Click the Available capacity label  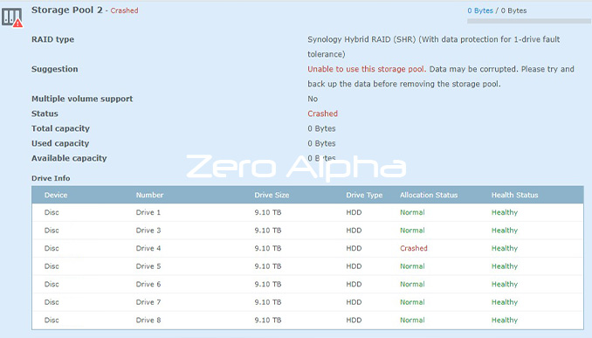(69, 158)
